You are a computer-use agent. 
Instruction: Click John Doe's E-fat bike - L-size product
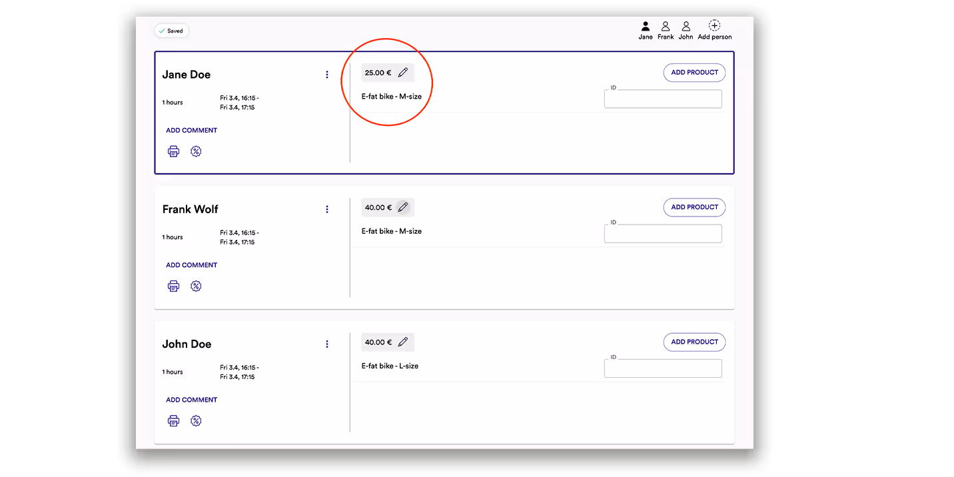click(390, 366)
